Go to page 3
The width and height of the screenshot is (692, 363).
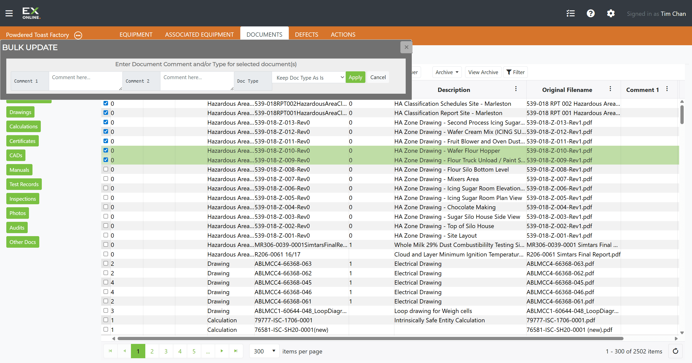[166, 351]
